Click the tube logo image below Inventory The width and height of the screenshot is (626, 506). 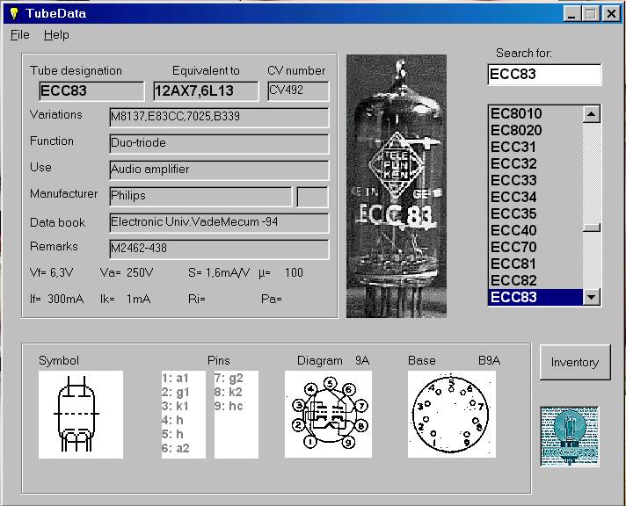570,437
